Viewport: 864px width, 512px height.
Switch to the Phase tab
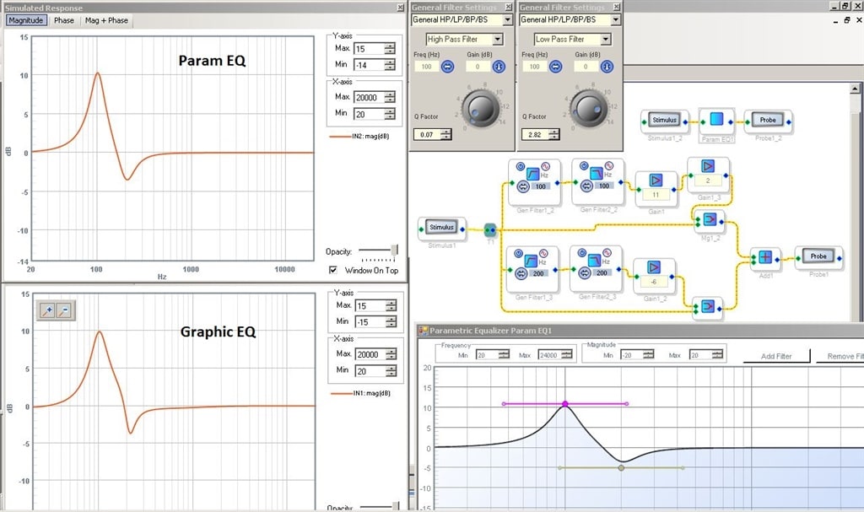coord(64,20)
